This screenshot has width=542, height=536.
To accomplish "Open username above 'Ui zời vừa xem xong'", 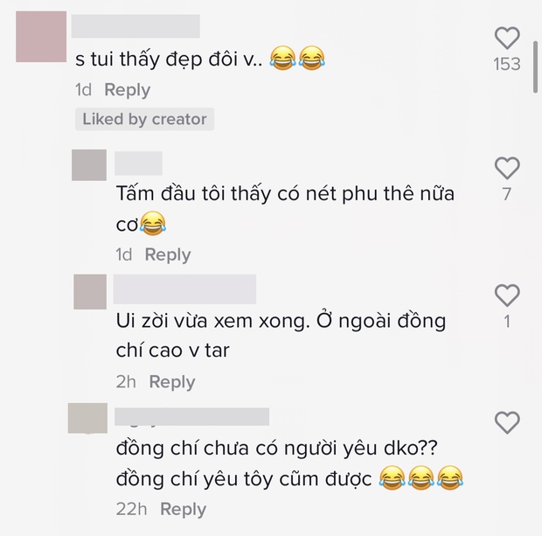I will (x=184, y=289).
